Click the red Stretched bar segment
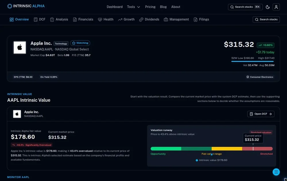The image size is (287, 181). coord(257,149)
